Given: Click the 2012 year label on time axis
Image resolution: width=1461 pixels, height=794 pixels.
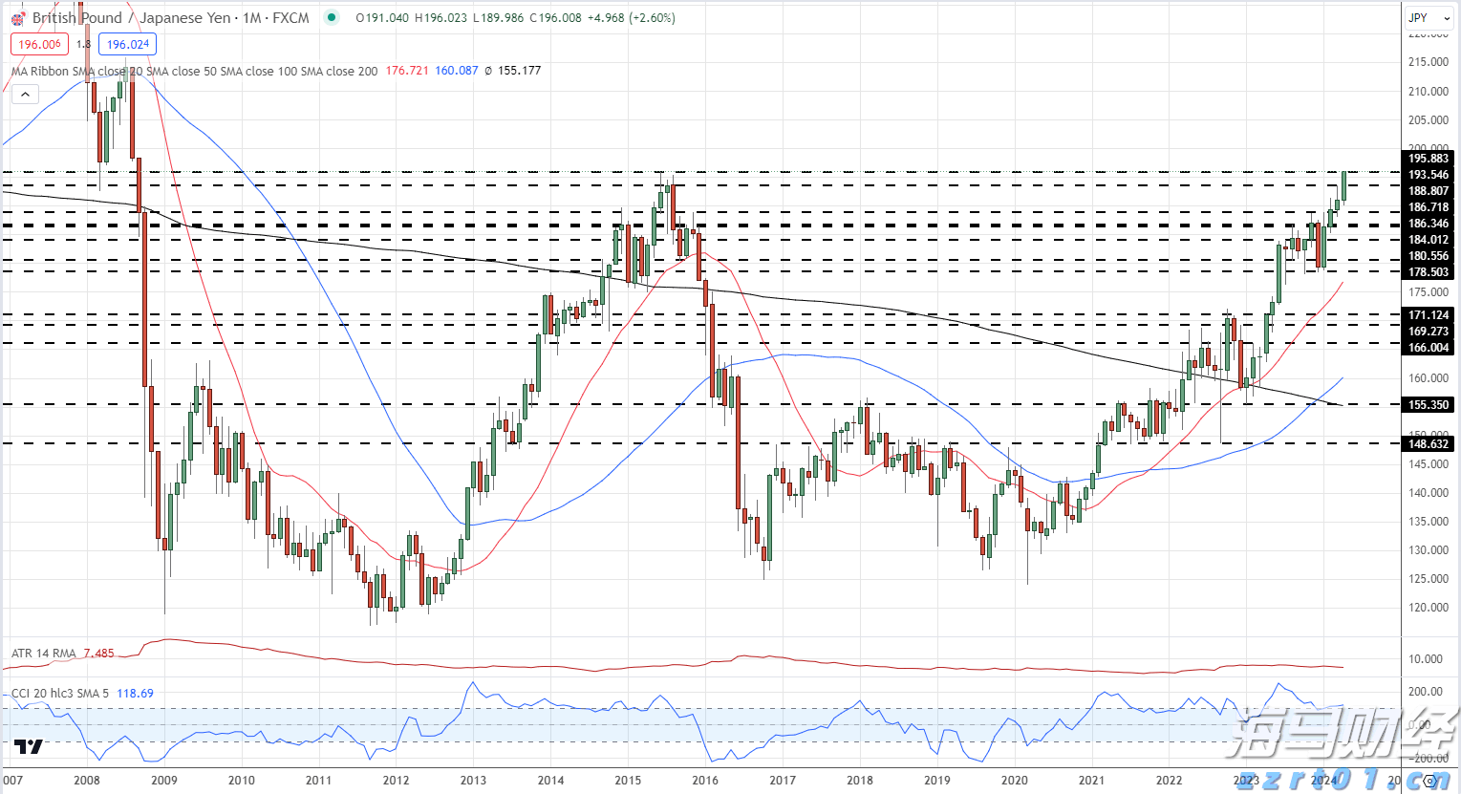Looking at the screenshot, I should coord(396,781).
